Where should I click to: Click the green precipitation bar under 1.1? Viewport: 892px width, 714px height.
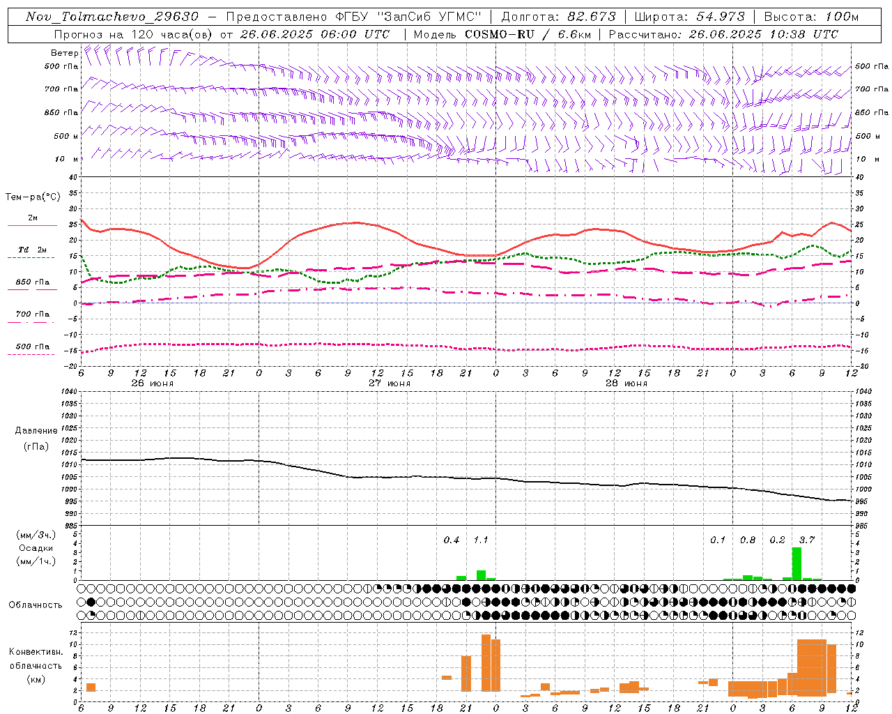[481, 575]
